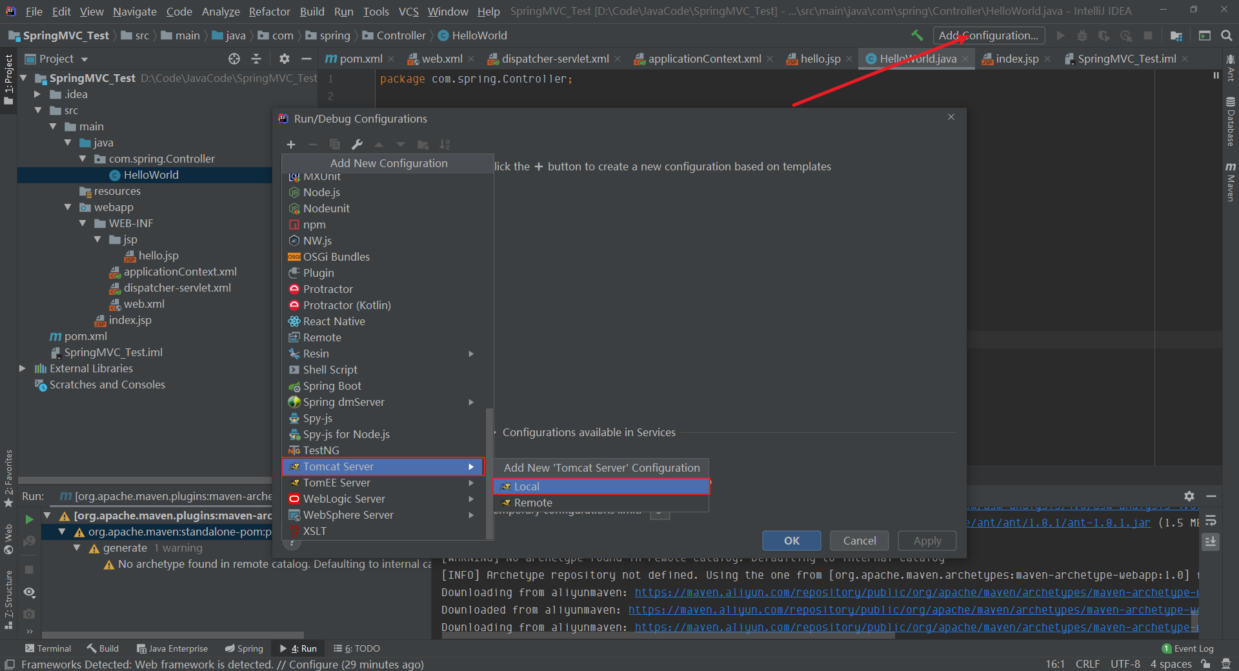1239x671 pixels.
Task: Click the sort configurations icon in the dialog
Action: pyautogui.click(x=445, y=145)
